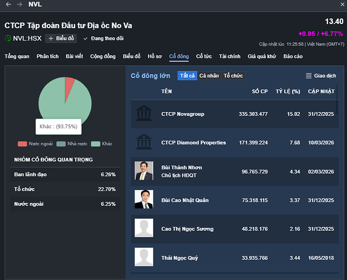Open Bùi Thành Nhơn's profile photo
The image size is (347, 280).
[x=144, y=170]
